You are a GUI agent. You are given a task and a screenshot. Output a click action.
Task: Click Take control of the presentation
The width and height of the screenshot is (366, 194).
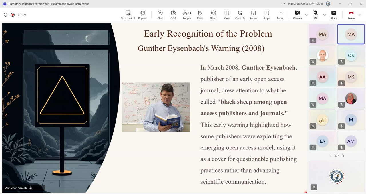coord(128,15)
